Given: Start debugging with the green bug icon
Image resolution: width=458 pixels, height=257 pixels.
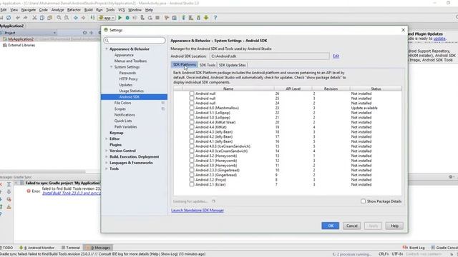Looking at the screenshot, I should pyautogui.click(x=127, y=18).
